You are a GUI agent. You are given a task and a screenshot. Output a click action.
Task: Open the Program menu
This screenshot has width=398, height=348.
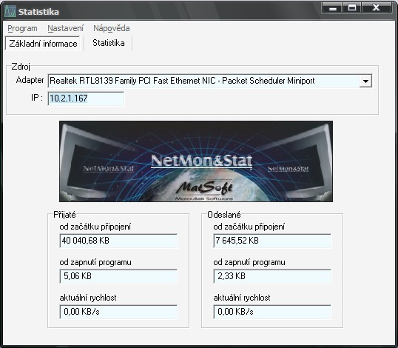pos(22,28)
